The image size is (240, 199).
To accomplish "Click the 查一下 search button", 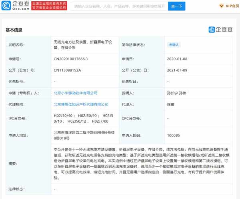I will tap(177, 6).
